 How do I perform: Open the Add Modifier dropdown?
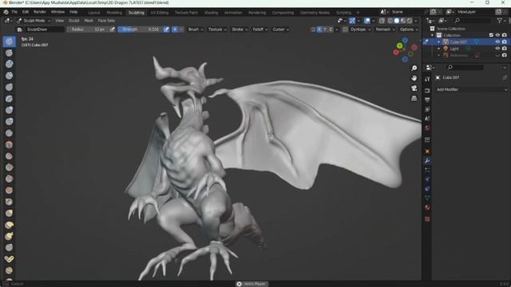click(471, 89)
